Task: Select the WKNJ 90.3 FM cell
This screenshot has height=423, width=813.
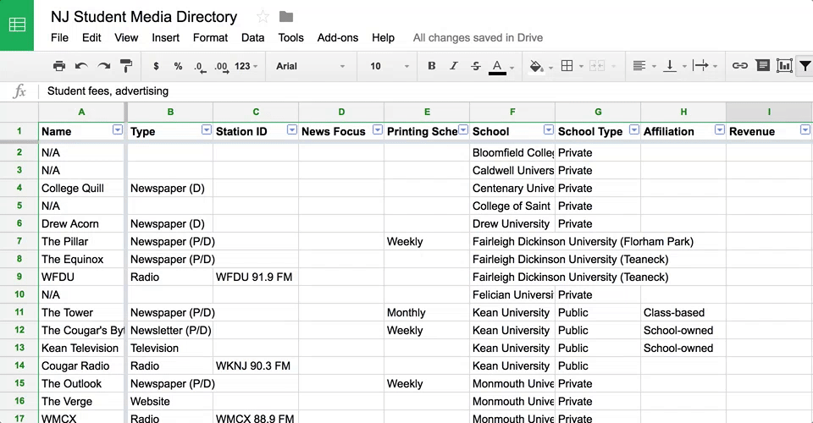Action: (x=256, y=366)
